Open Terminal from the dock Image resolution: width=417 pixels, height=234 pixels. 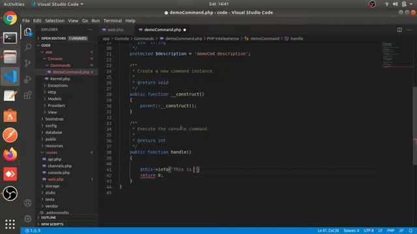coord(10,38)
